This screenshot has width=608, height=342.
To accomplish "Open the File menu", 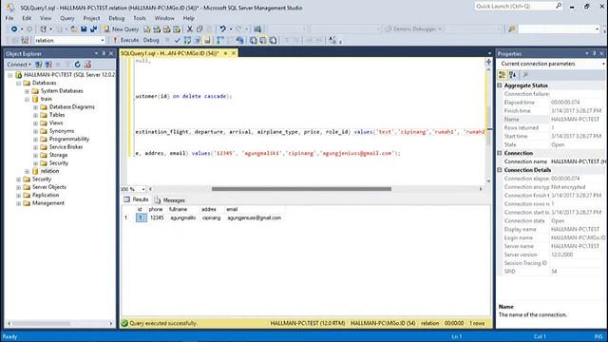I will click(9, 18).
